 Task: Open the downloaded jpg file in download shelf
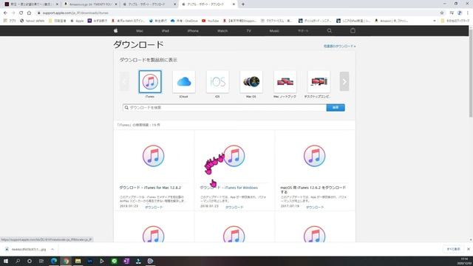[26, 250]
